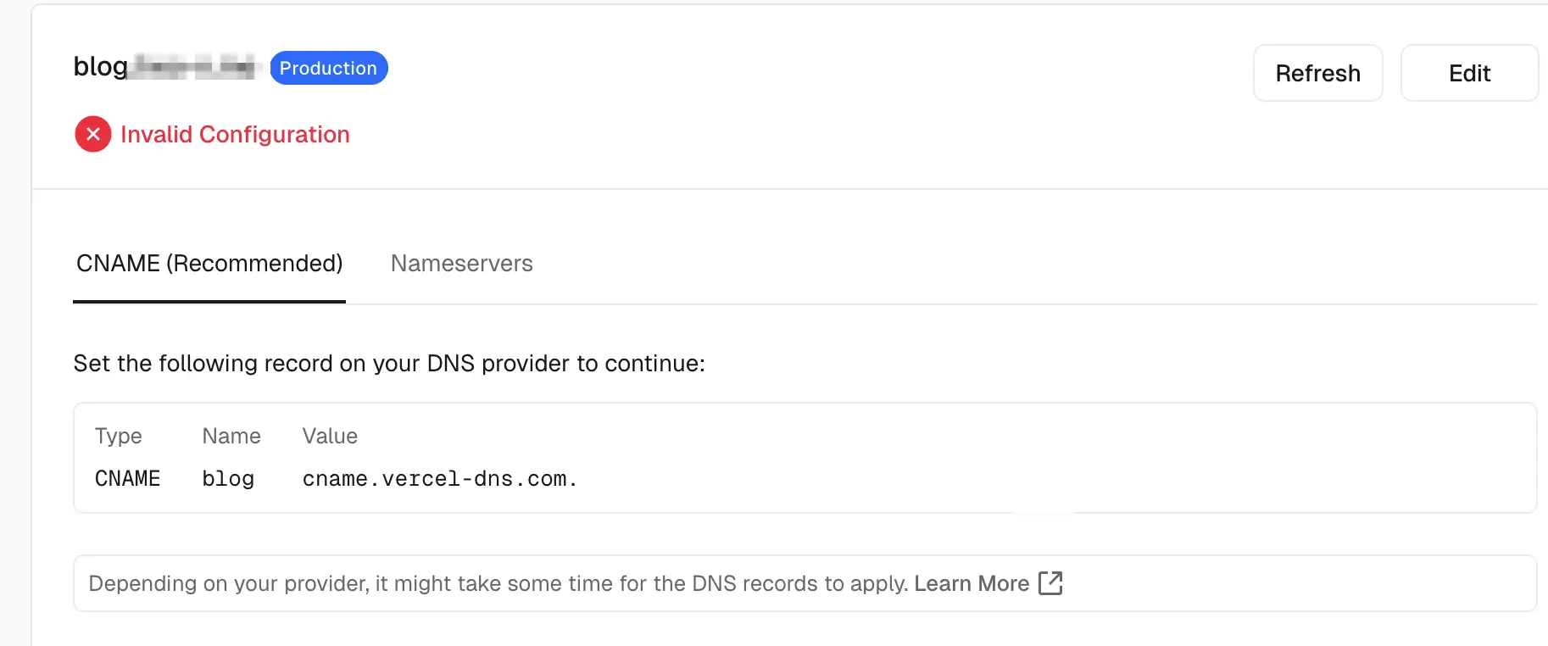Switch to the Nameservers tab

461,264
